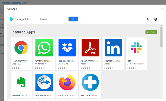
Task: Click the vertical scrollbar thumb
Action: click(x=162, y=37)
